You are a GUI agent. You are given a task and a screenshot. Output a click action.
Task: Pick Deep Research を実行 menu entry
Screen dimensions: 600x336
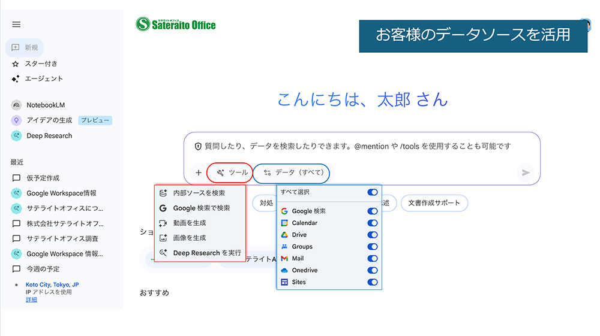pos(206,253)
